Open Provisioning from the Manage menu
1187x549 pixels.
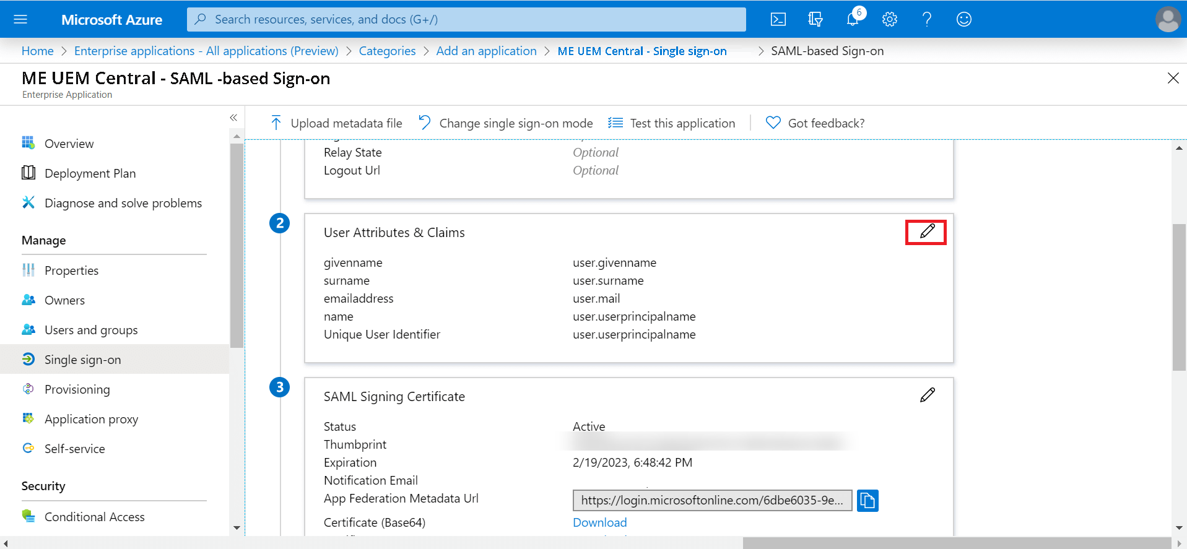click(77, 389)
